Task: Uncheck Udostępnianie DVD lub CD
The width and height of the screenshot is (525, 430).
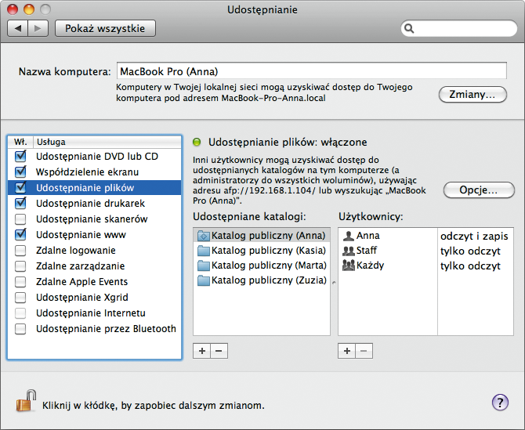Action: click(20, 157)
